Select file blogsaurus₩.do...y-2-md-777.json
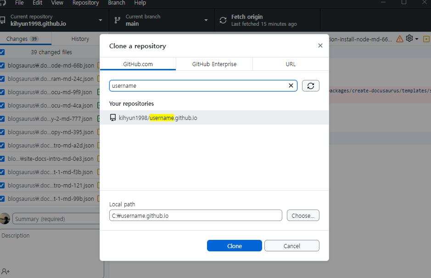 coord(51,119)
